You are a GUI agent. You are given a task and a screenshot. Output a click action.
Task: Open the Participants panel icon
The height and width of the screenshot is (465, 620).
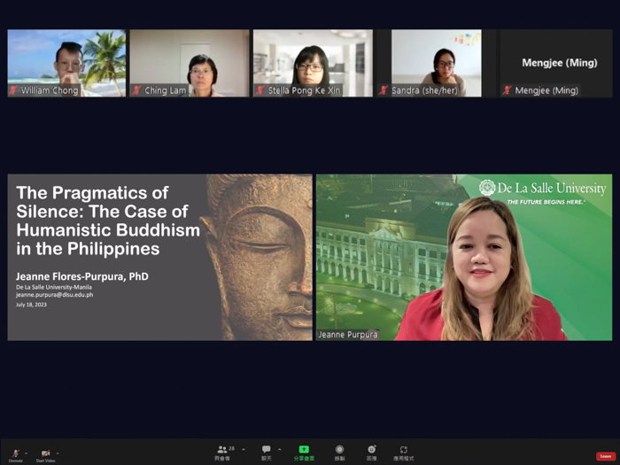pos(222,450)
